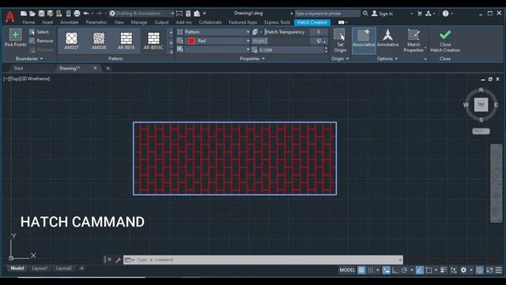The width and height of the screenshot is (506, 285).
Task: Switch to the Layout2 tab
Action: pyautogui.click(x=64, y=268)
